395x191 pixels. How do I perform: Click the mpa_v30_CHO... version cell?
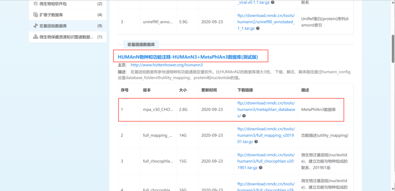coord(158,109)
